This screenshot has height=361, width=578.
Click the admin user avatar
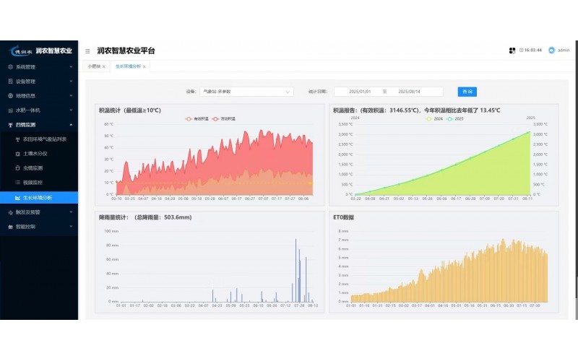click(x=551, y=51)
